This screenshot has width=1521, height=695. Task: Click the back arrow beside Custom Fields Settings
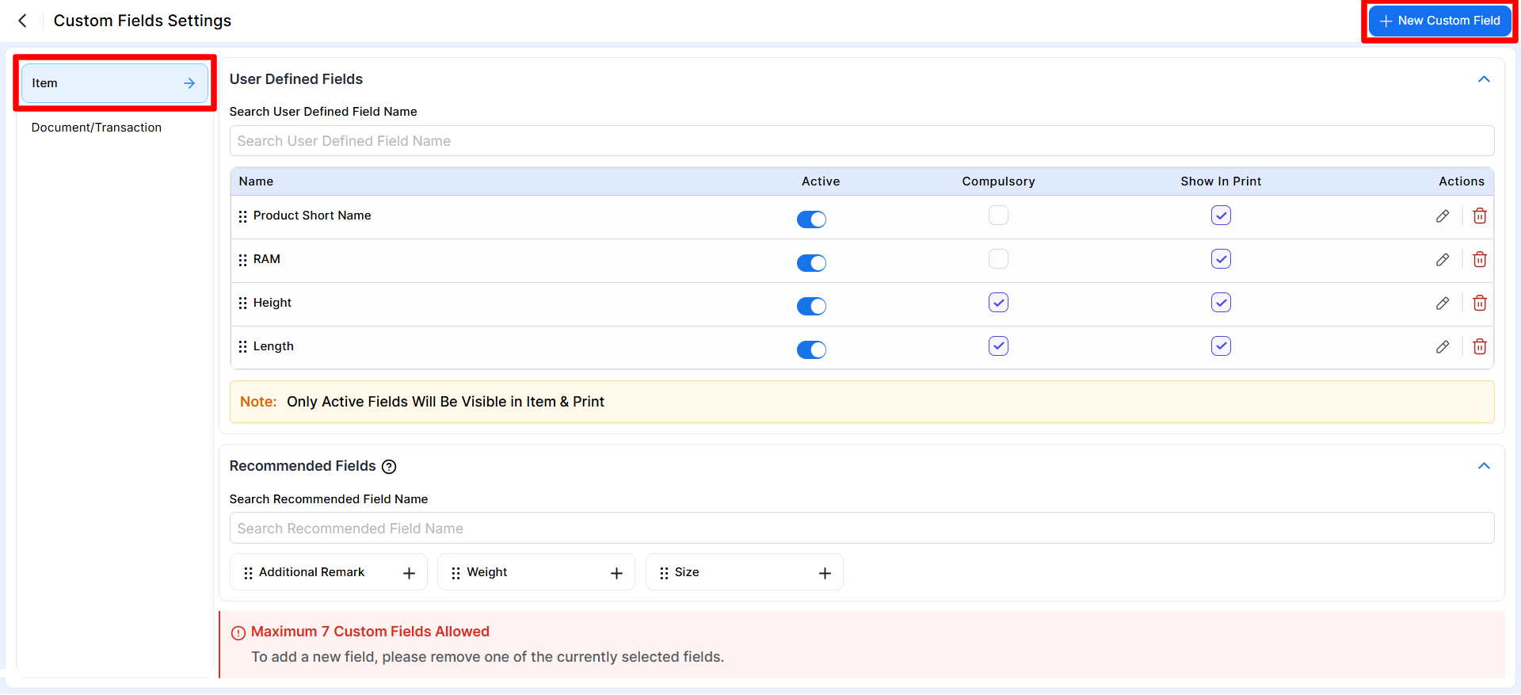coord(23,21)
